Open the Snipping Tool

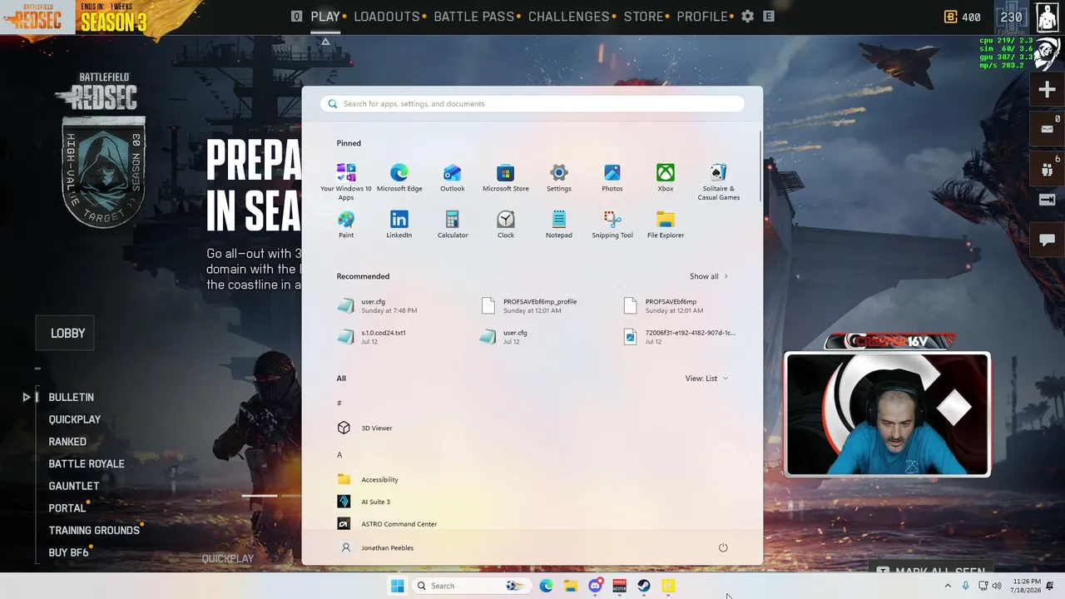point(612,225)
